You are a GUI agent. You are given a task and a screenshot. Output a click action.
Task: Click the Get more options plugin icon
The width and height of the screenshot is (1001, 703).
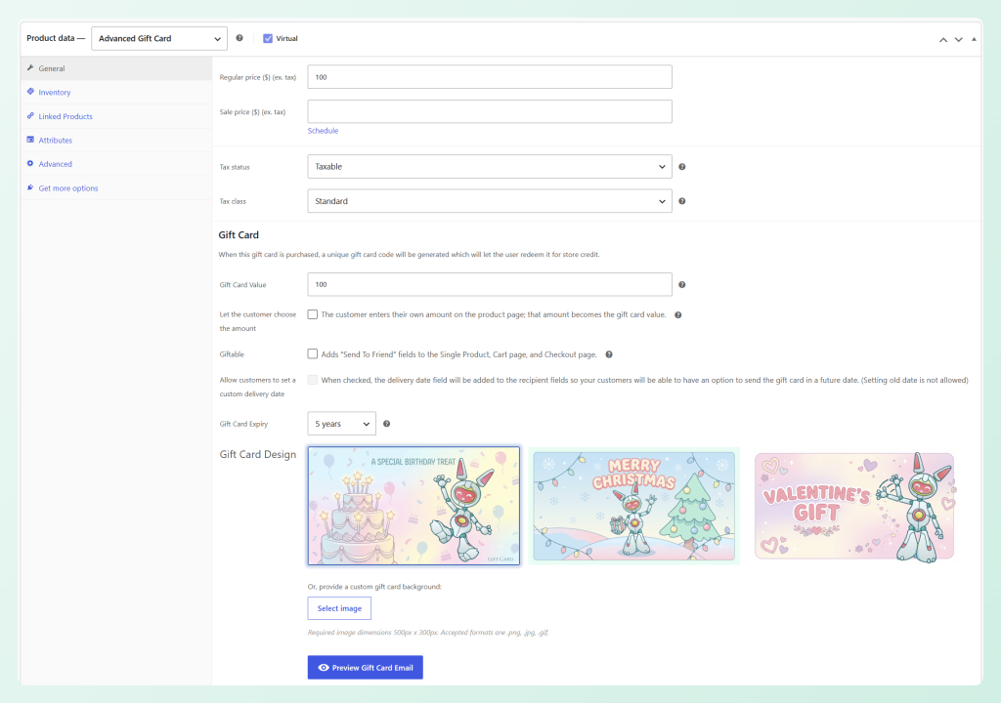pyautogui.click(x=30, y=187)
